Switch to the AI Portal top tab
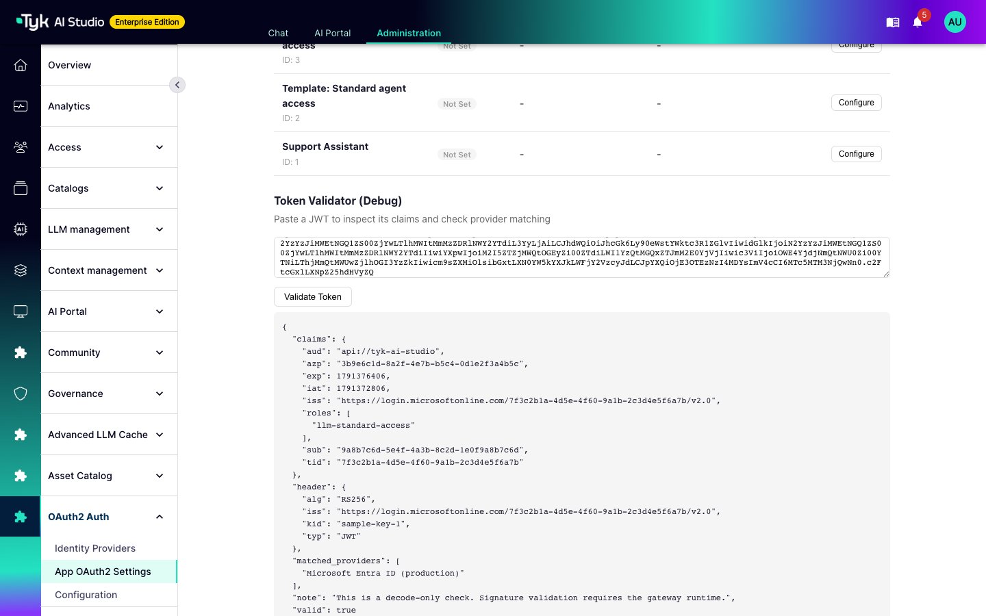Screen dimensions: 986x616 [x=333, y=33]
